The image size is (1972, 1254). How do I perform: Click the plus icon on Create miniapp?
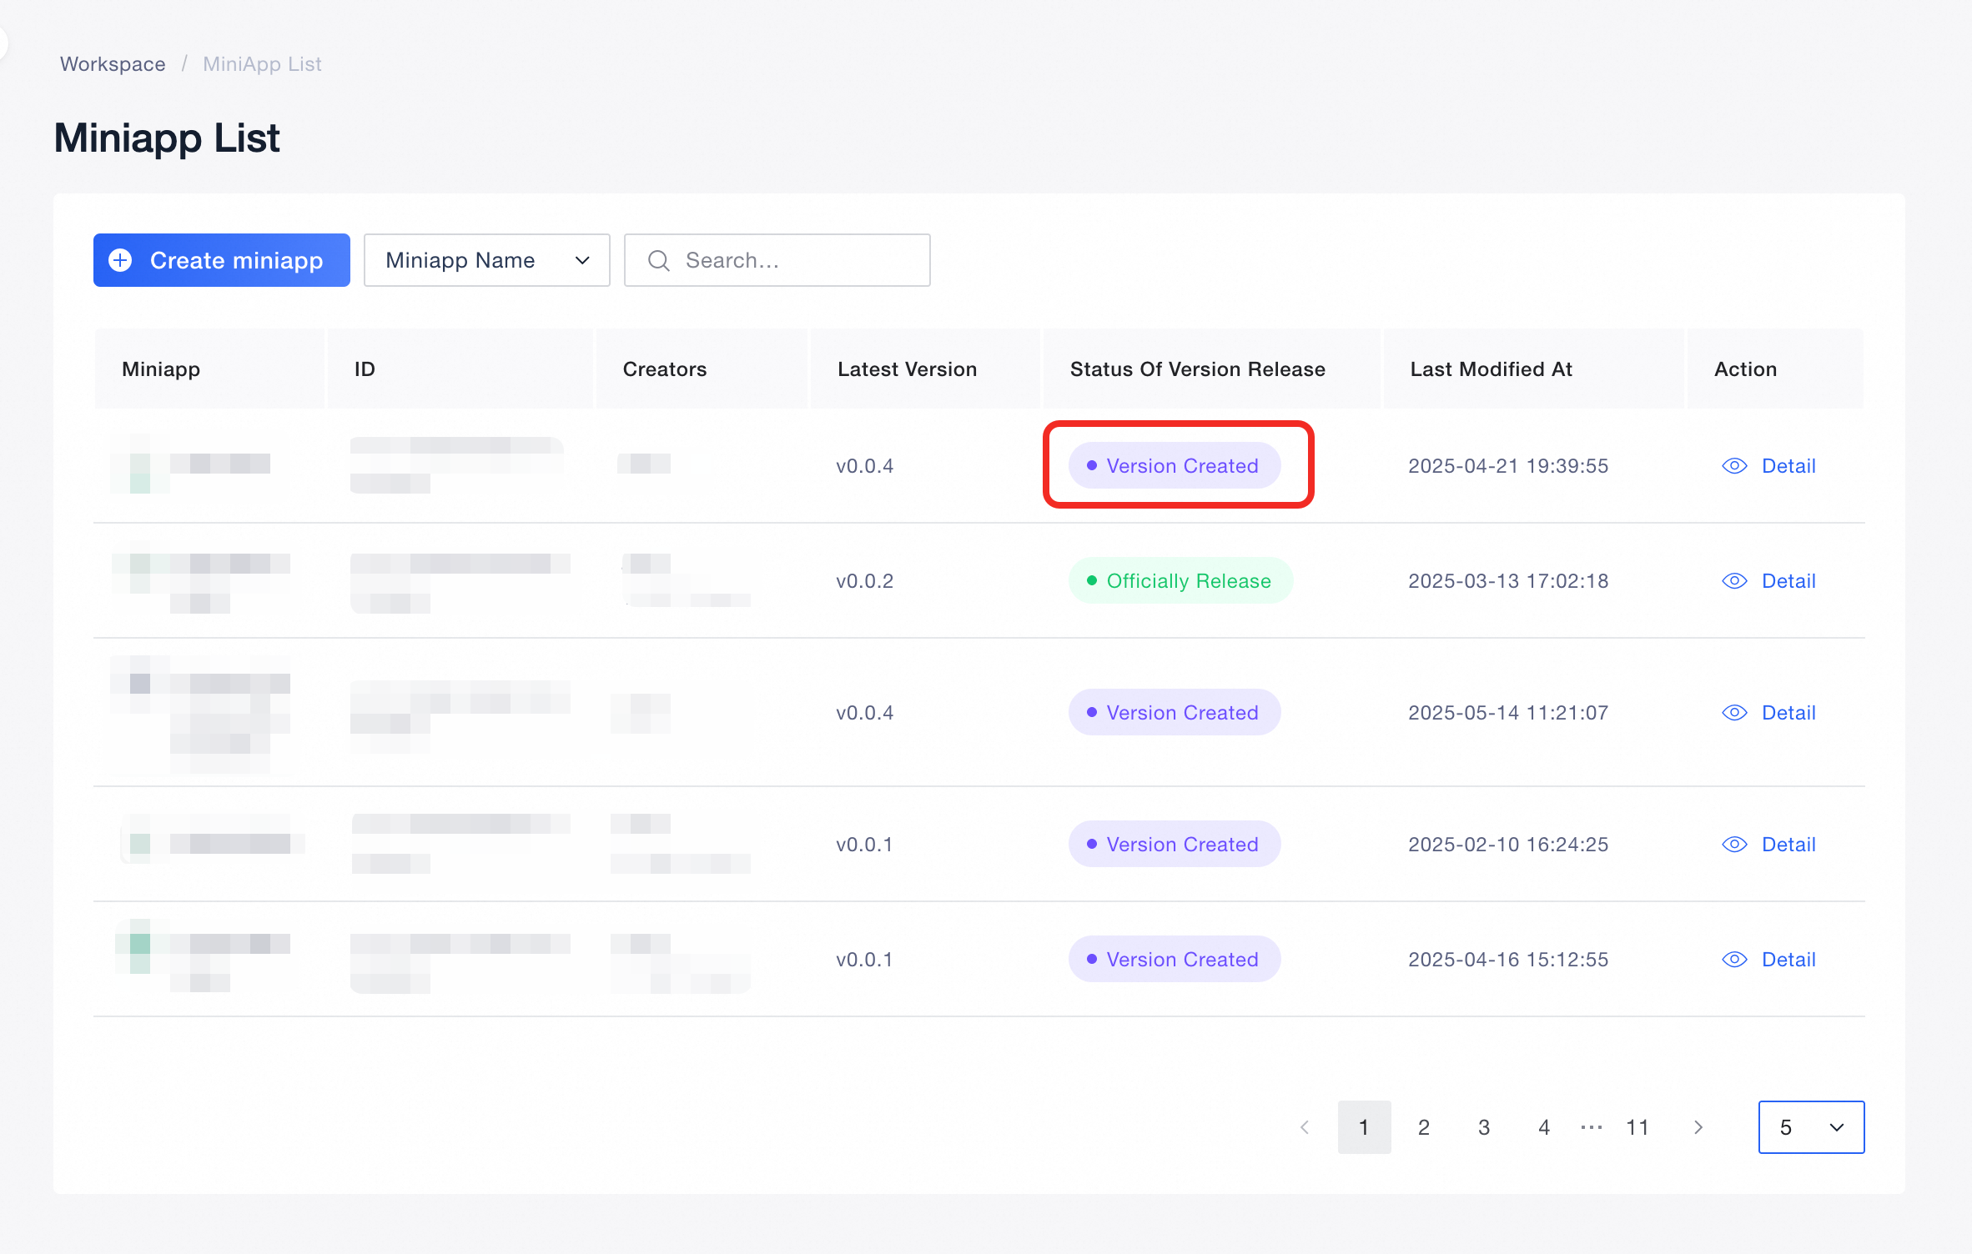pos(121,260)
